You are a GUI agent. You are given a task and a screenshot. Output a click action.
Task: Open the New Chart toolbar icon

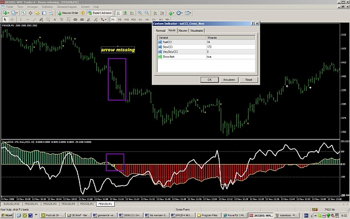[x=4, y=13]
